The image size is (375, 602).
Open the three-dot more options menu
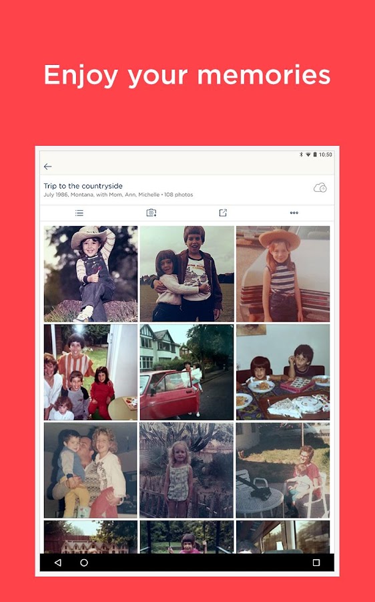pos(294,213)
